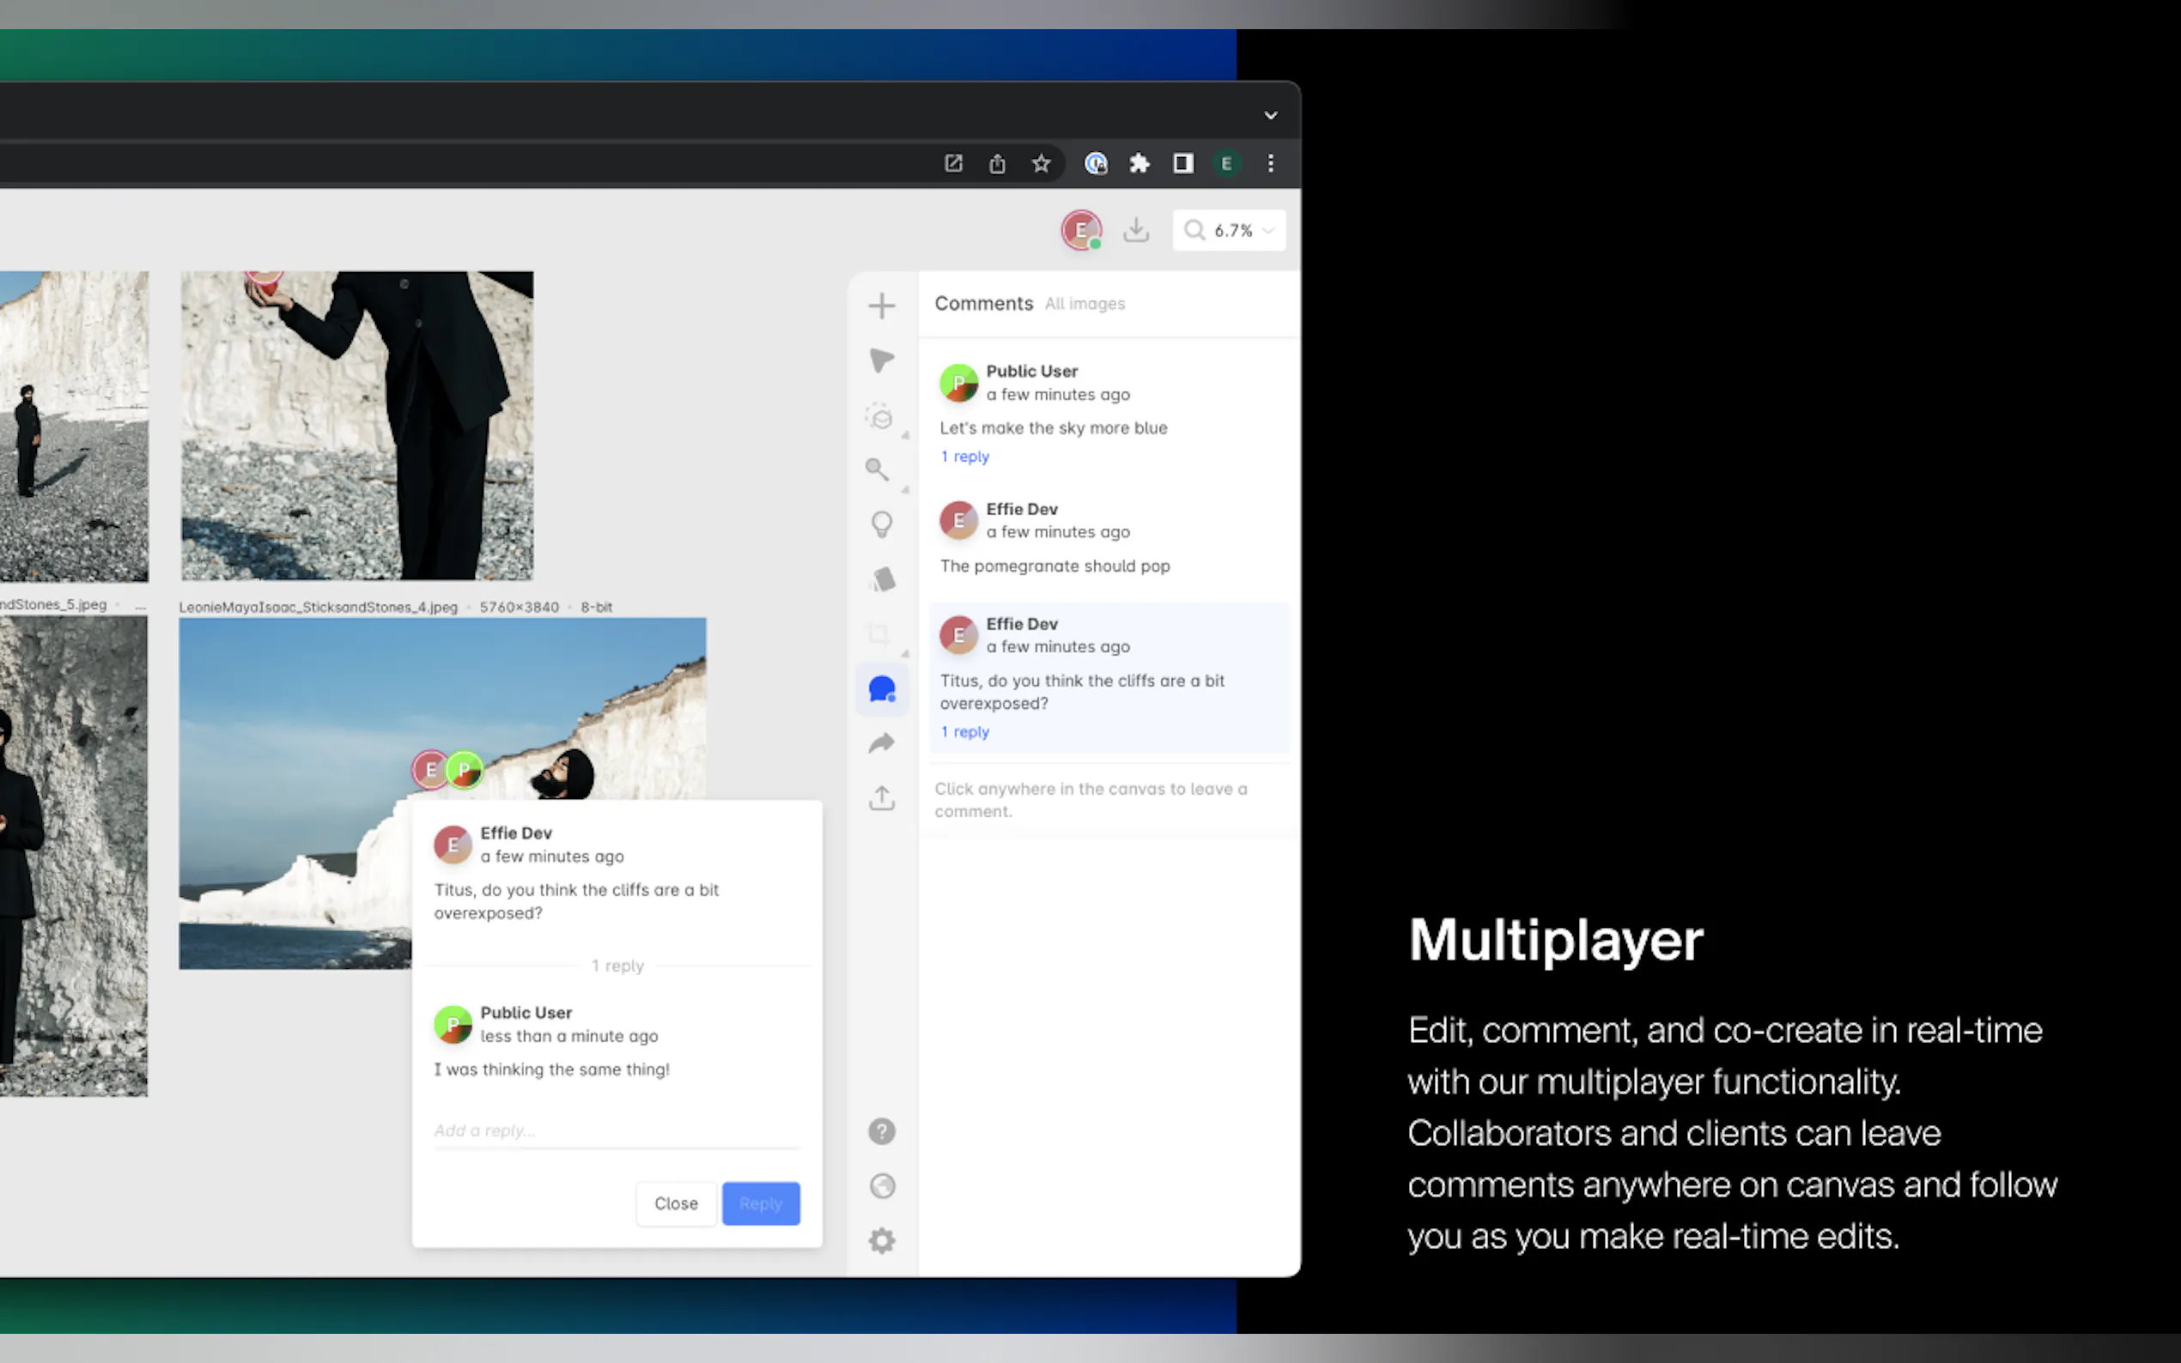This screenshot has width=2181, height=1363.
Task: Click the share forward arrow icon
Action: 881,742
